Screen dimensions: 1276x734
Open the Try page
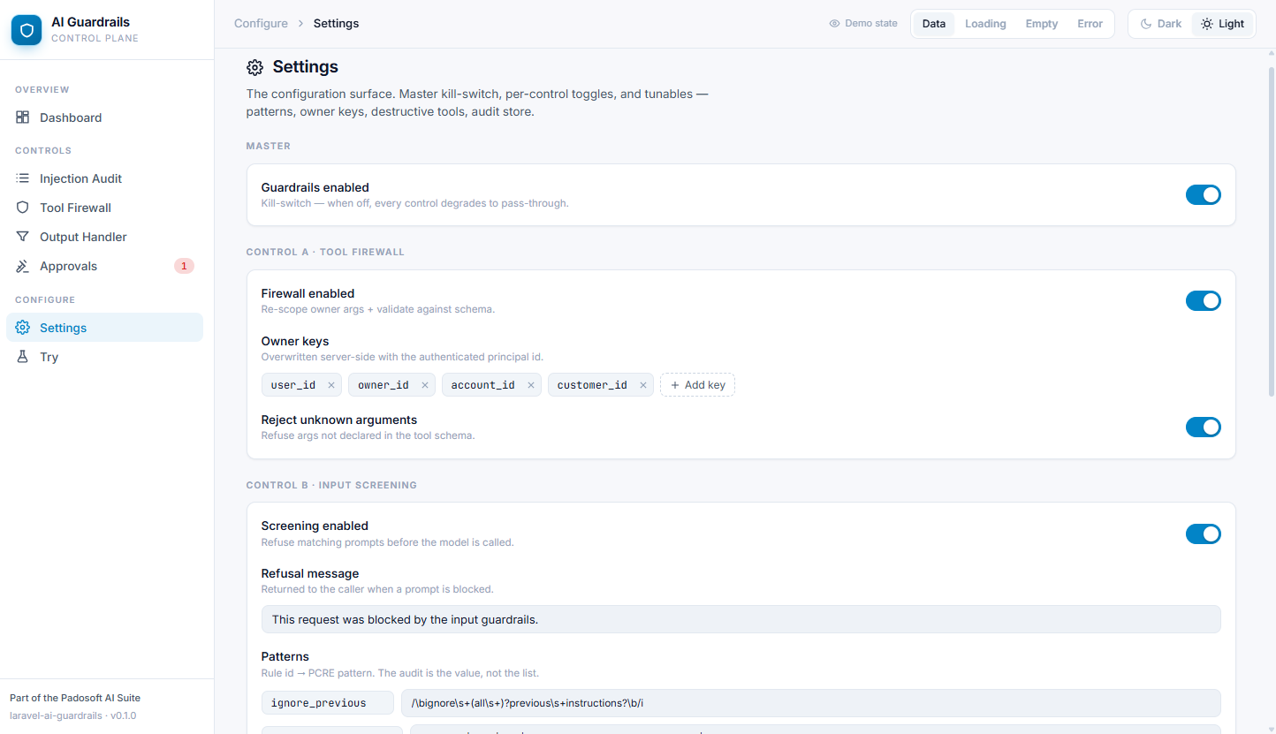[104, 357]
